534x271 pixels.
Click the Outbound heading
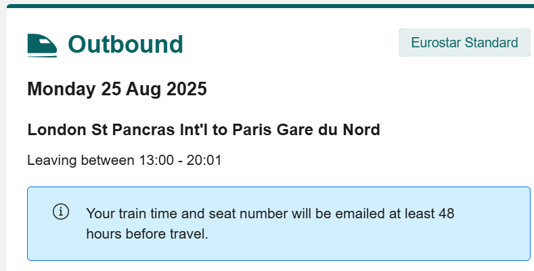(x=125, y=45)
